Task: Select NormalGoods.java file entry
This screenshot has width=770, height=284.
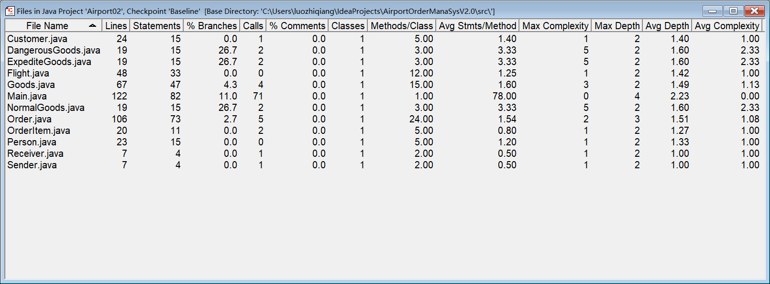Action: coord(46,108)
